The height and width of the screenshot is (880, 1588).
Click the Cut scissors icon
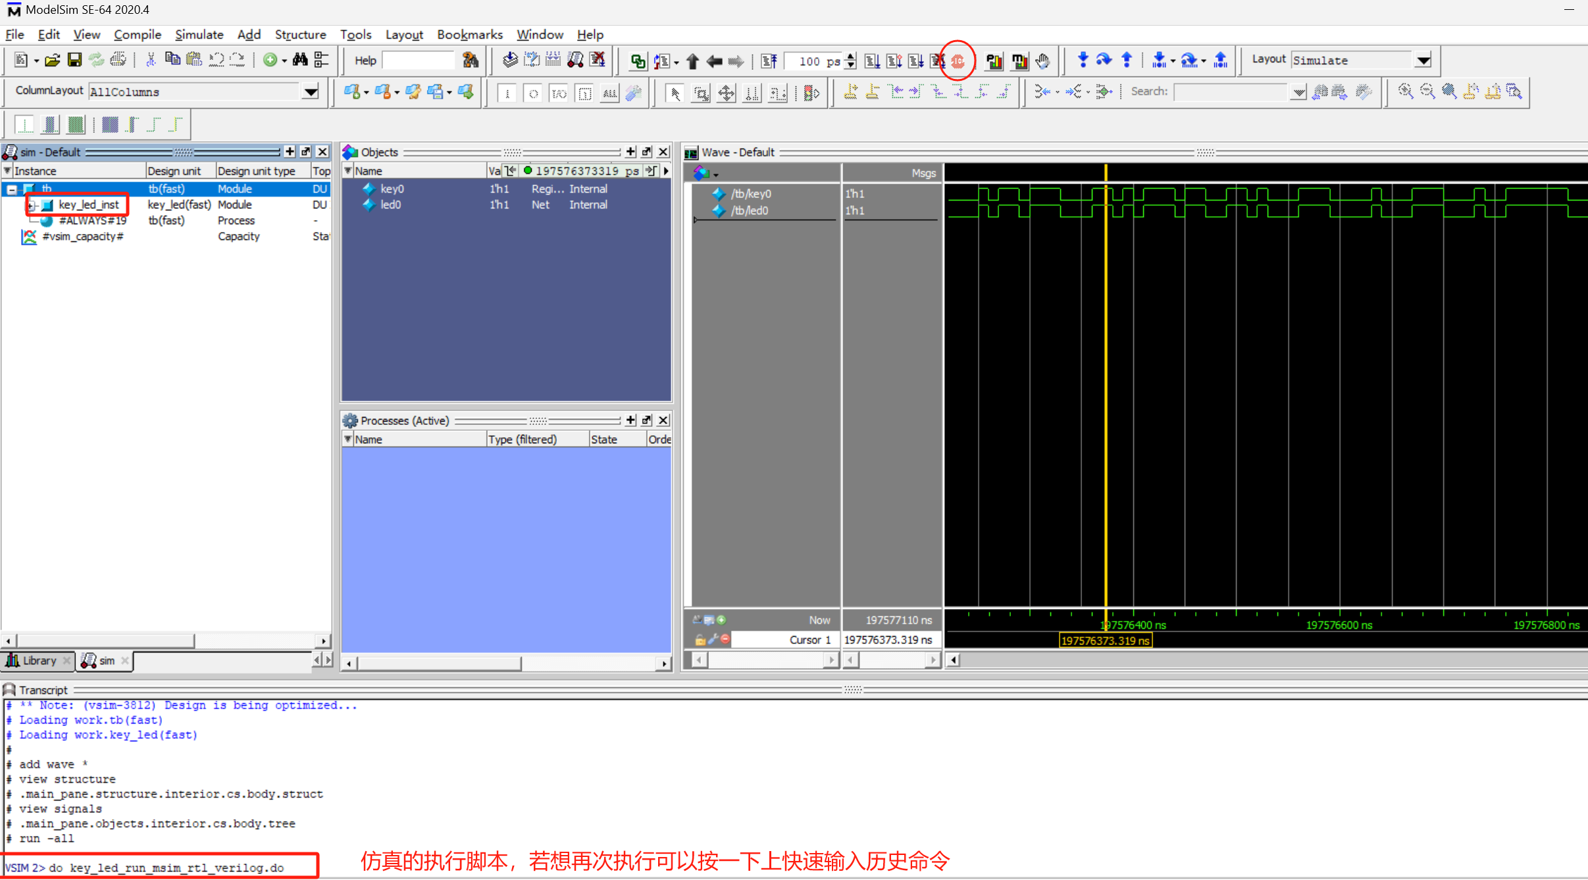click(x=151, y=61)
